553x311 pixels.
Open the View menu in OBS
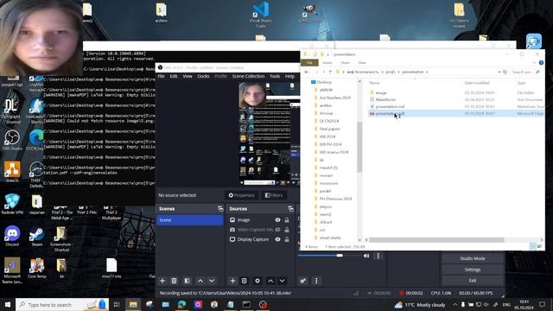pyautogui.click(x=188, y=76)
